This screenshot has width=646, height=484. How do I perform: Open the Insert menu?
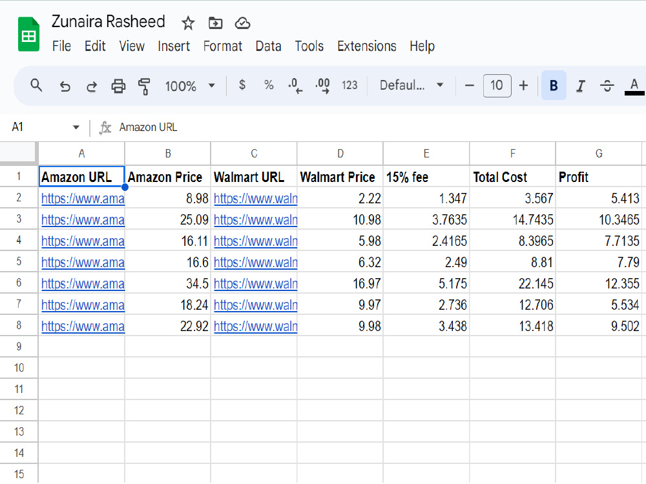pyautogui.click(x=174, y=46)
